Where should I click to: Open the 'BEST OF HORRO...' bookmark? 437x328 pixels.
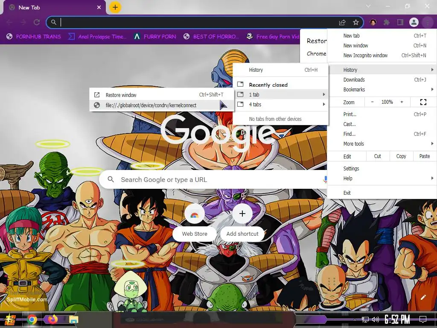tap(212, 37)
